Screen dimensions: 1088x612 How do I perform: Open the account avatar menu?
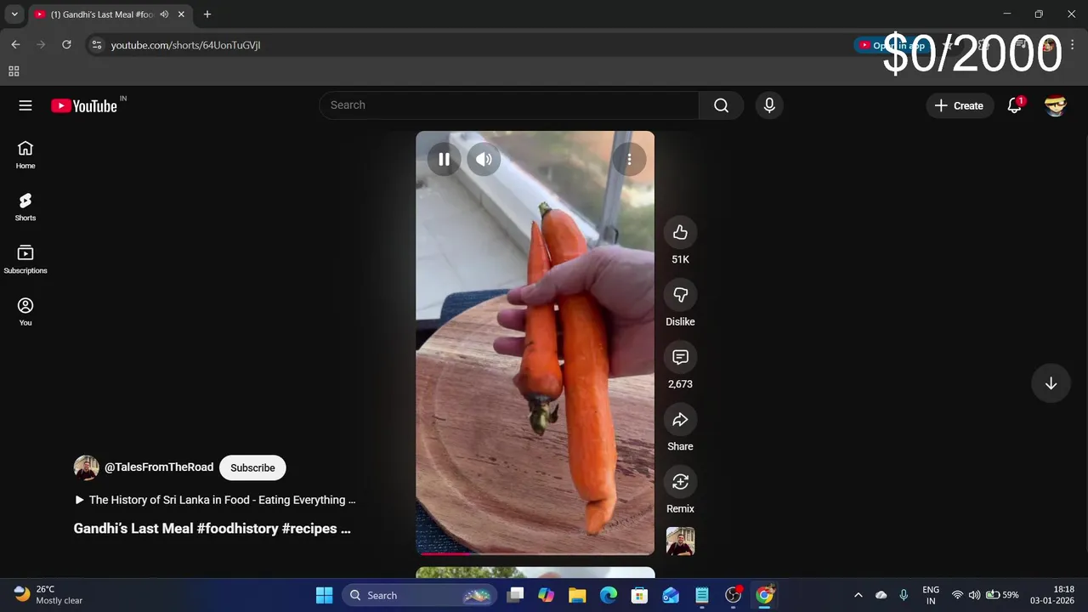[x=1055, y=105]
